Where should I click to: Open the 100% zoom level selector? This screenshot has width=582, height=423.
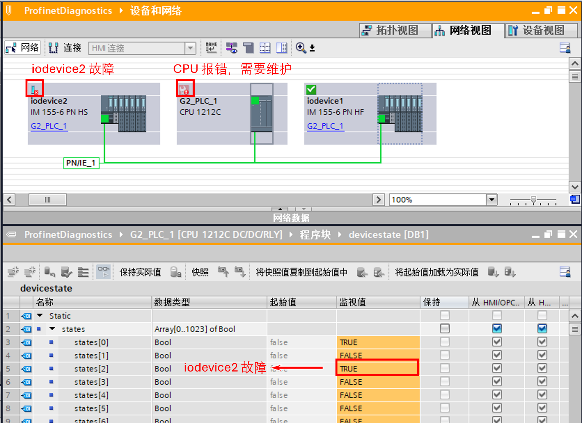pos(492,199)
